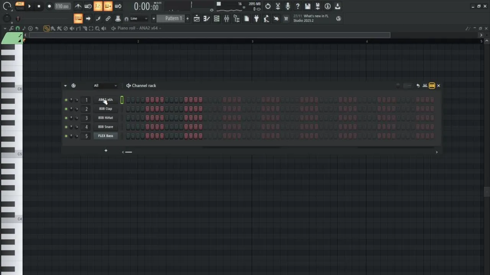490x275 pixels.
Task: Open the plugin picker plug icon
Action: click(x=256, y=18)
